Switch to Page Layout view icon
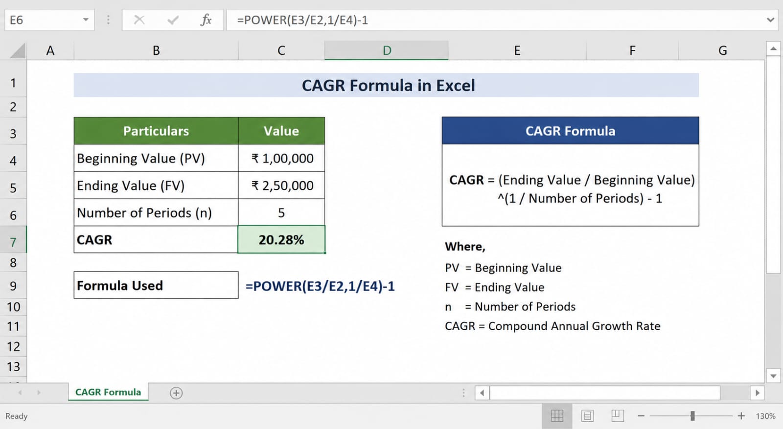 pos(587,416)
